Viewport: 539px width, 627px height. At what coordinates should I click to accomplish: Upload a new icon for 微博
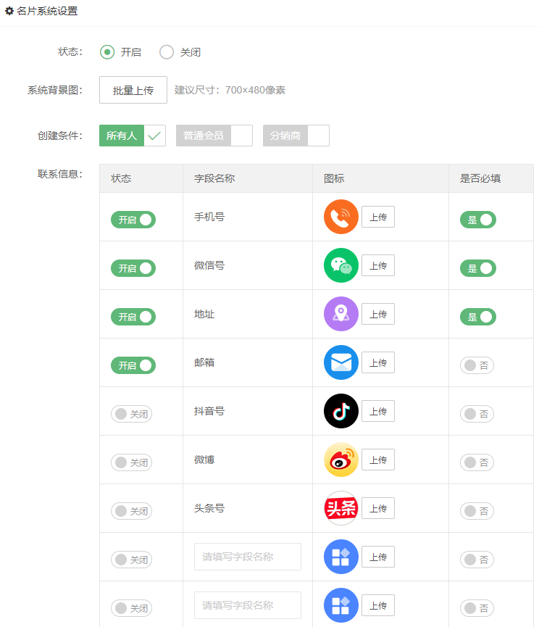[378, 460]
